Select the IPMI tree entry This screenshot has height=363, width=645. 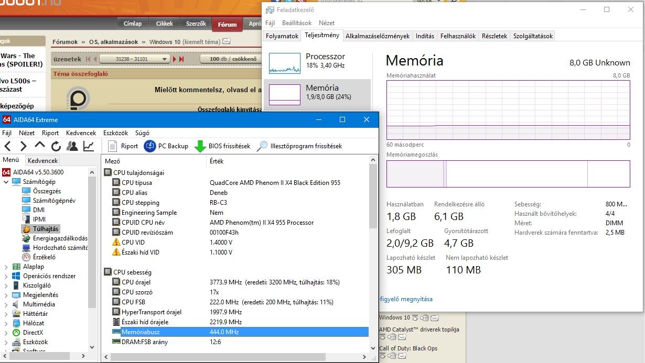(x=39, y=219)
